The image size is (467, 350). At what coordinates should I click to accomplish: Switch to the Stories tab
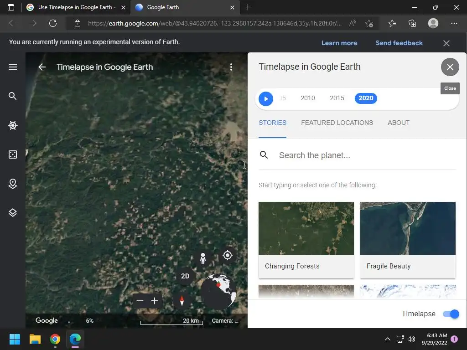tap(272, 123)
